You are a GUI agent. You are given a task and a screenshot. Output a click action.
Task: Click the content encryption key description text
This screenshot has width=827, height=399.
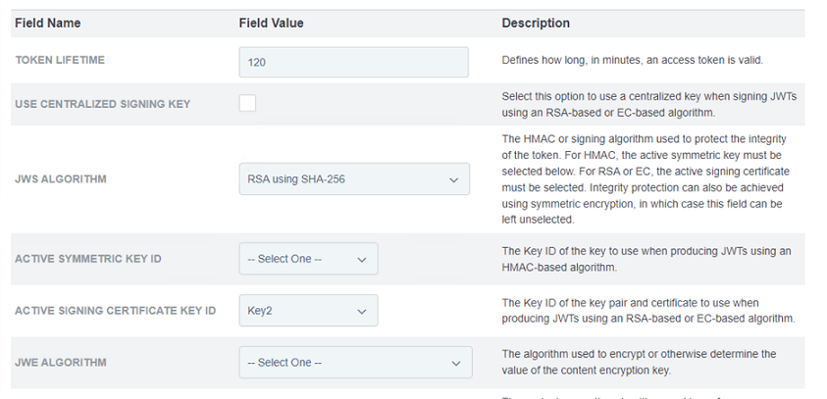click(x=639, y=362)
